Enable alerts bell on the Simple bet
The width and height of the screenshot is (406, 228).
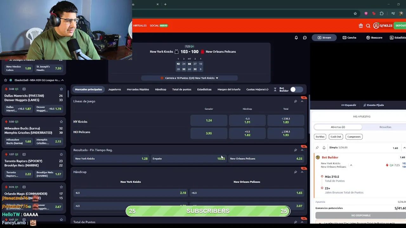[324, 148]
